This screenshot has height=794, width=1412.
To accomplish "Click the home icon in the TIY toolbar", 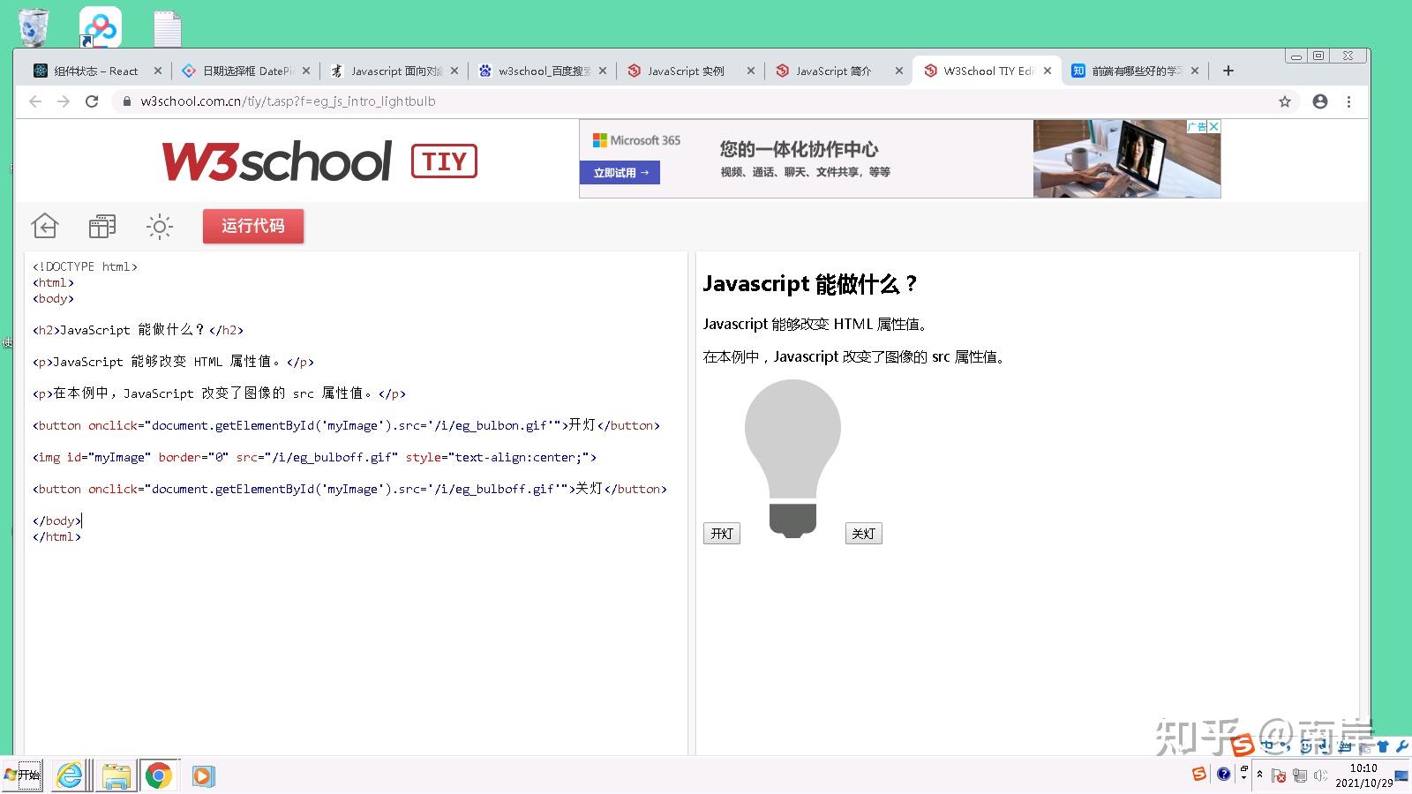I will (44, 226).
